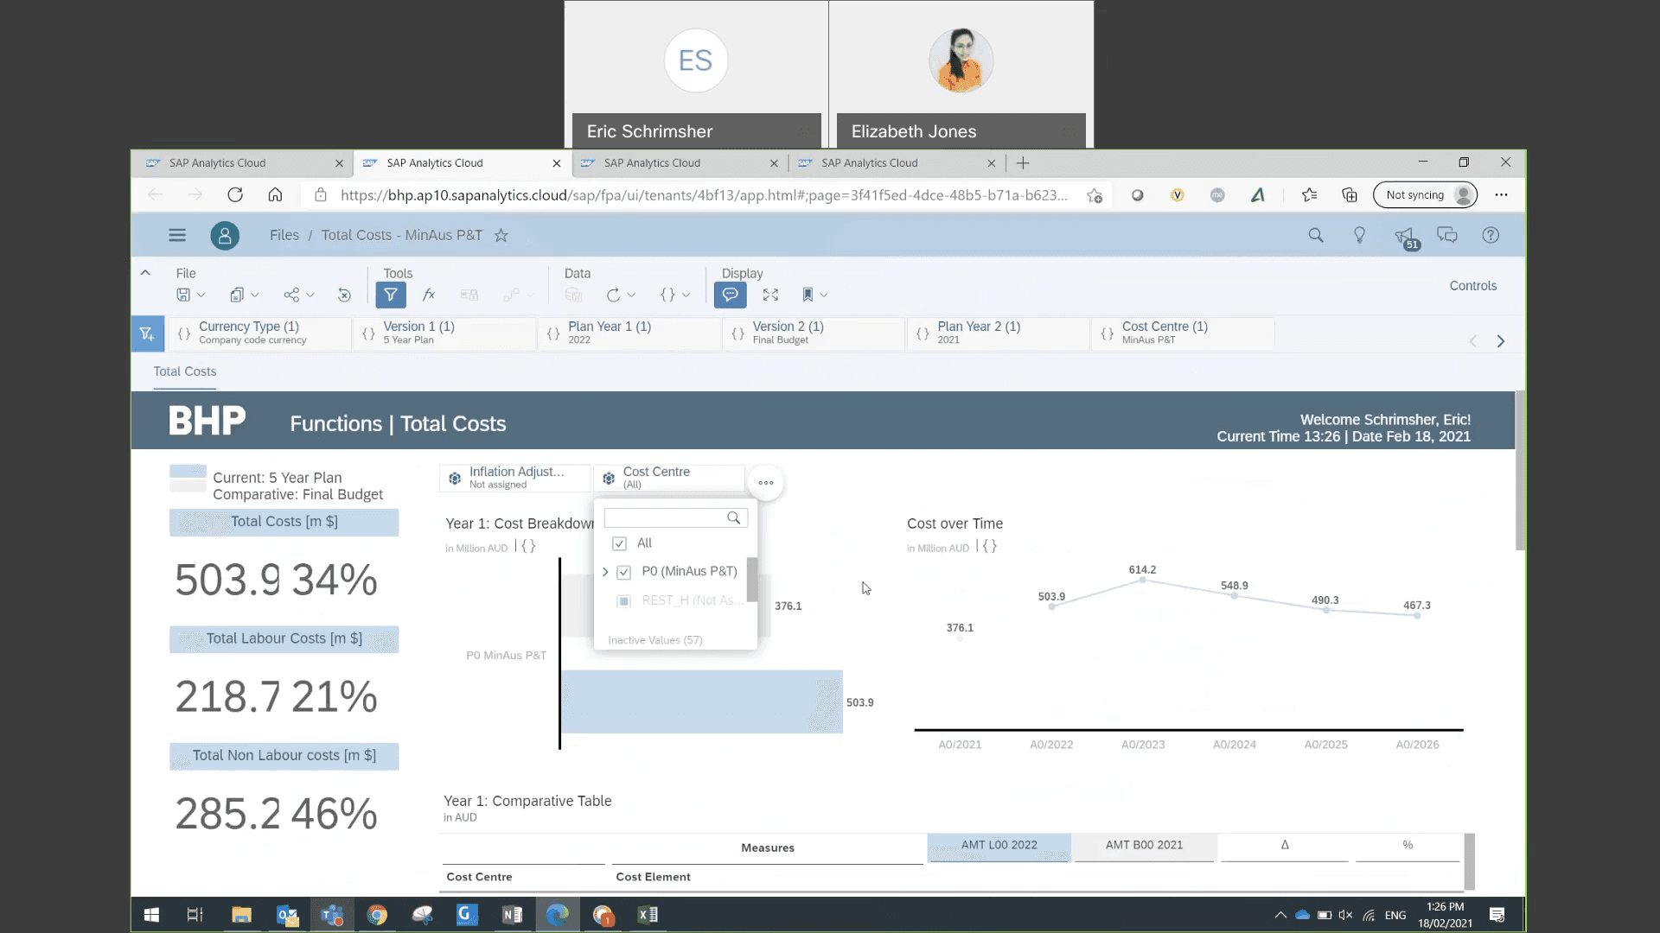Open the notifications megaphone icon
The width and height of the screenshot is (1660, 933).
1403,236
